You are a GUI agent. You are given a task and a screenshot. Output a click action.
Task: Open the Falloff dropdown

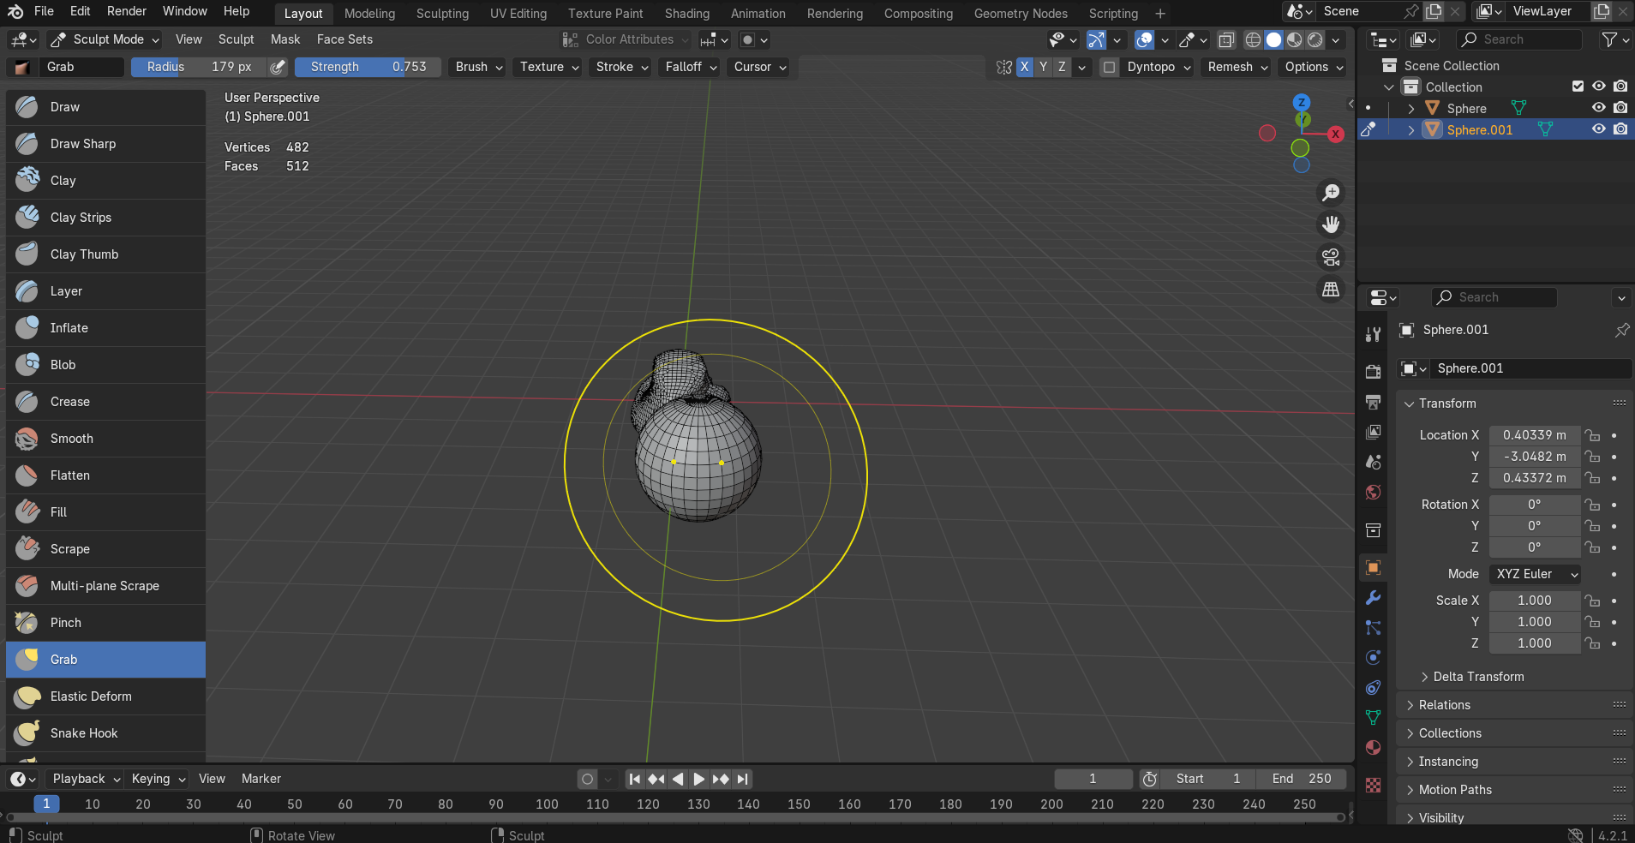(690, 67)
